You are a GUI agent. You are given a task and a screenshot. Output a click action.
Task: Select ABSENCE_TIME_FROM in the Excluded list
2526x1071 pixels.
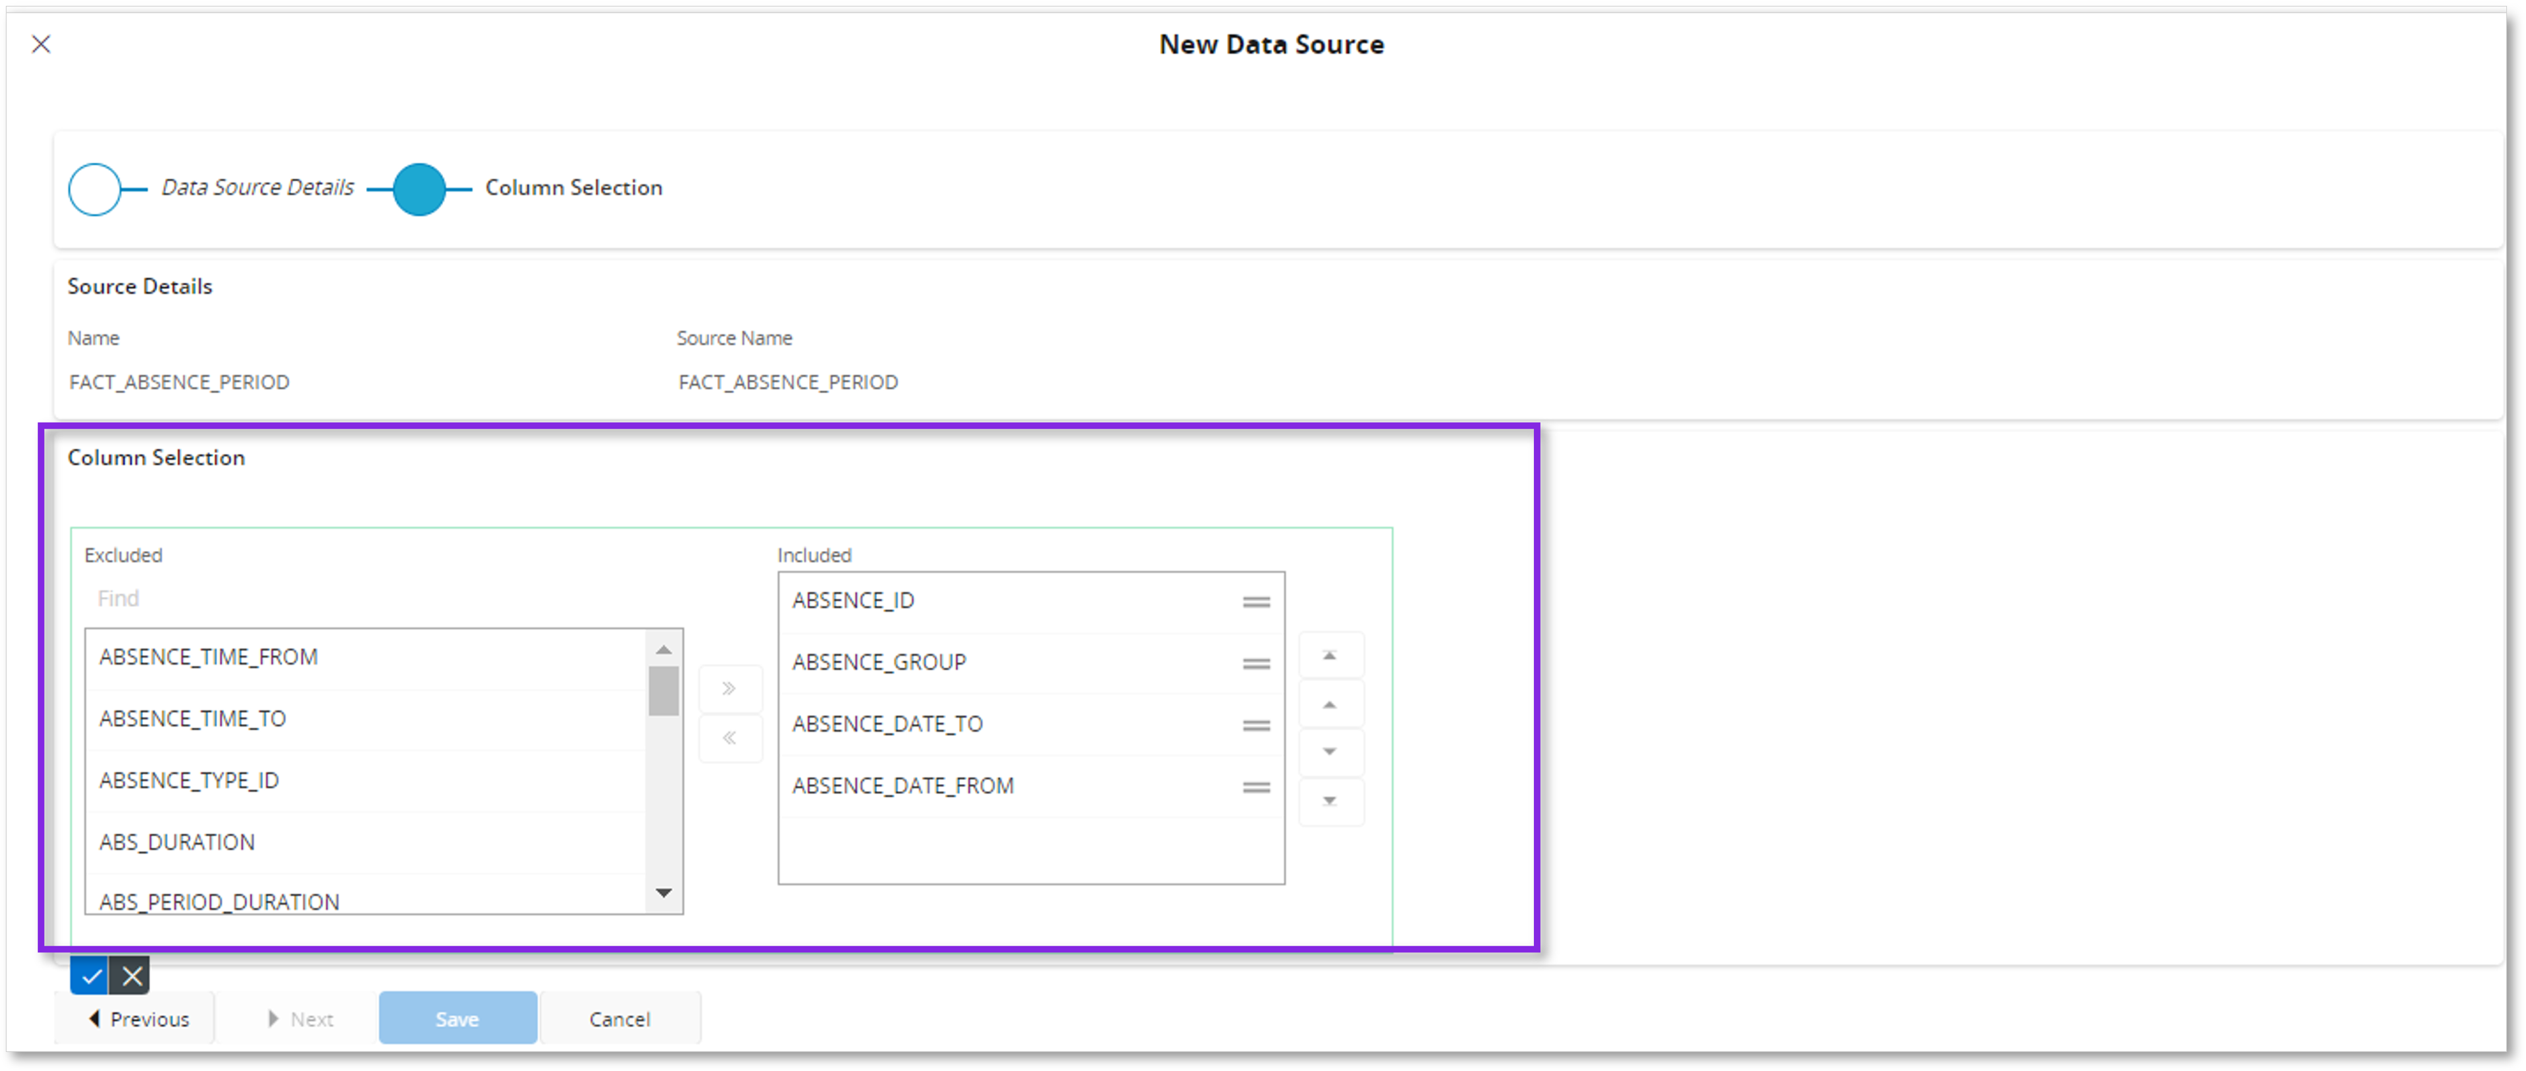pyautogui.click(x=209, y=657)
